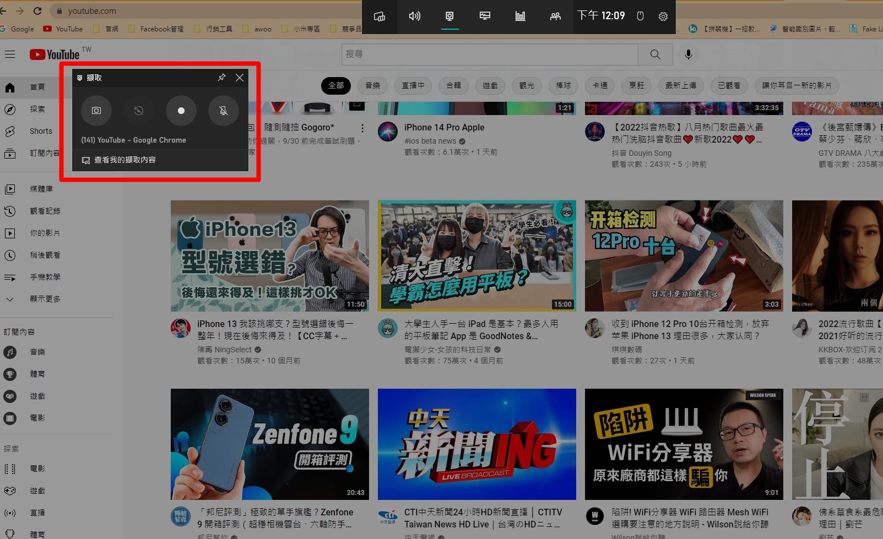Open the Xbox Social widget
Screen dimensions: 883x539
point(555,17)
